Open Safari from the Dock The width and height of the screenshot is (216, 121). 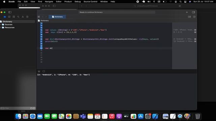click(33, 116)
